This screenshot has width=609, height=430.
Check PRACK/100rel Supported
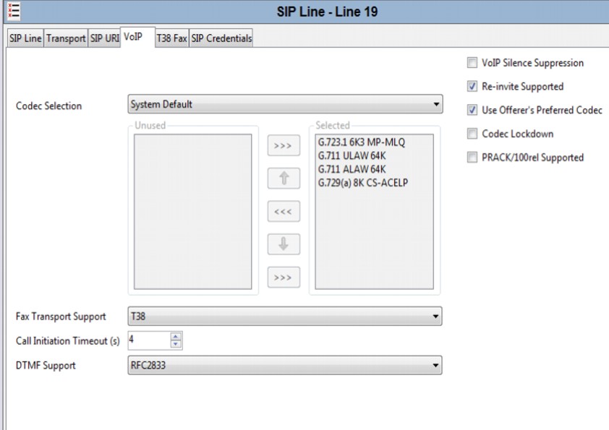coord(472,157)
